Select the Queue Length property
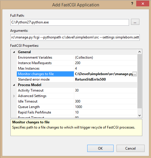Viewport: 151px width, 158px height. tap(45, 107)
